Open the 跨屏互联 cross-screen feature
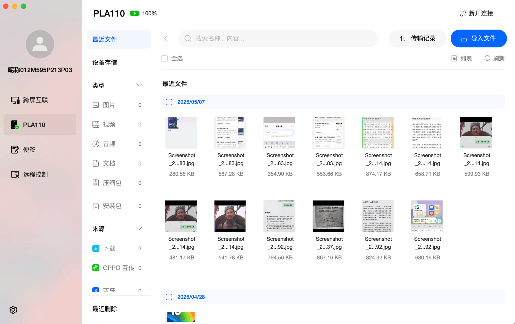 coord(35,100)
